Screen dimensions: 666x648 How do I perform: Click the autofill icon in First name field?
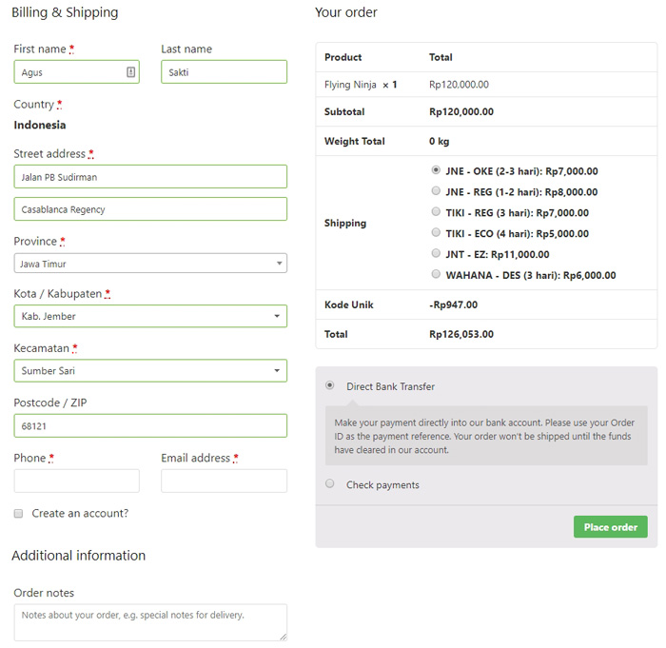(x=131, y=72)
